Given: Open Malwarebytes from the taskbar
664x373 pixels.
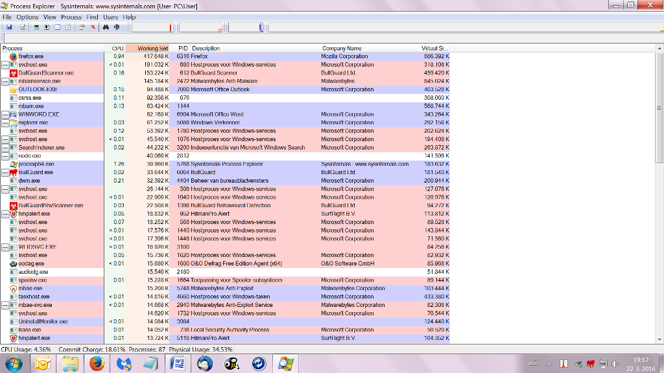Looking at the screenshot, I should [x=124, y=364].
